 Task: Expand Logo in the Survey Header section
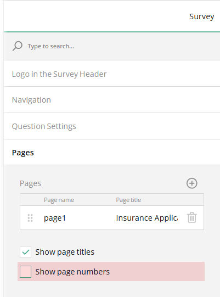[x=112, y=74]
